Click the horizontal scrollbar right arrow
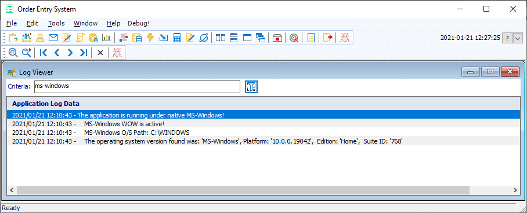 515,190
